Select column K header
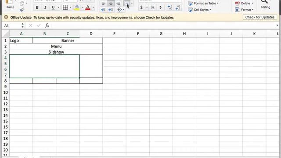281x158 pixels. pos(254,34)
